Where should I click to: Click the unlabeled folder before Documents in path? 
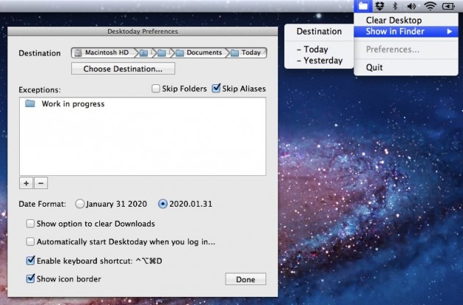162,53
